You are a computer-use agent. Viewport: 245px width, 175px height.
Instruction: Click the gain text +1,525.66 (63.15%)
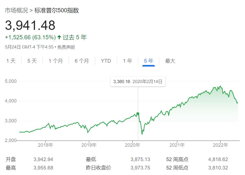tap(30, 37)
